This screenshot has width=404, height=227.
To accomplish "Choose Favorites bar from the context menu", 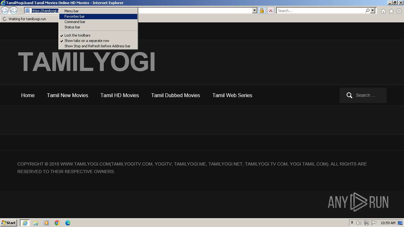I will click(98, 16).
